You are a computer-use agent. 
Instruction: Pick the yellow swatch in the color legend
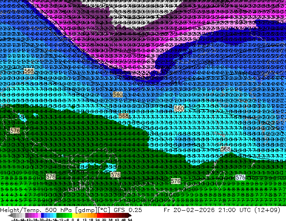pos(74,215)
